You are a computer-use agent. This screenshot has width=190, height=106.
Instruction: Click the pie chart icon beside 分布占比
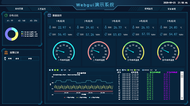(x=6, y=15)
